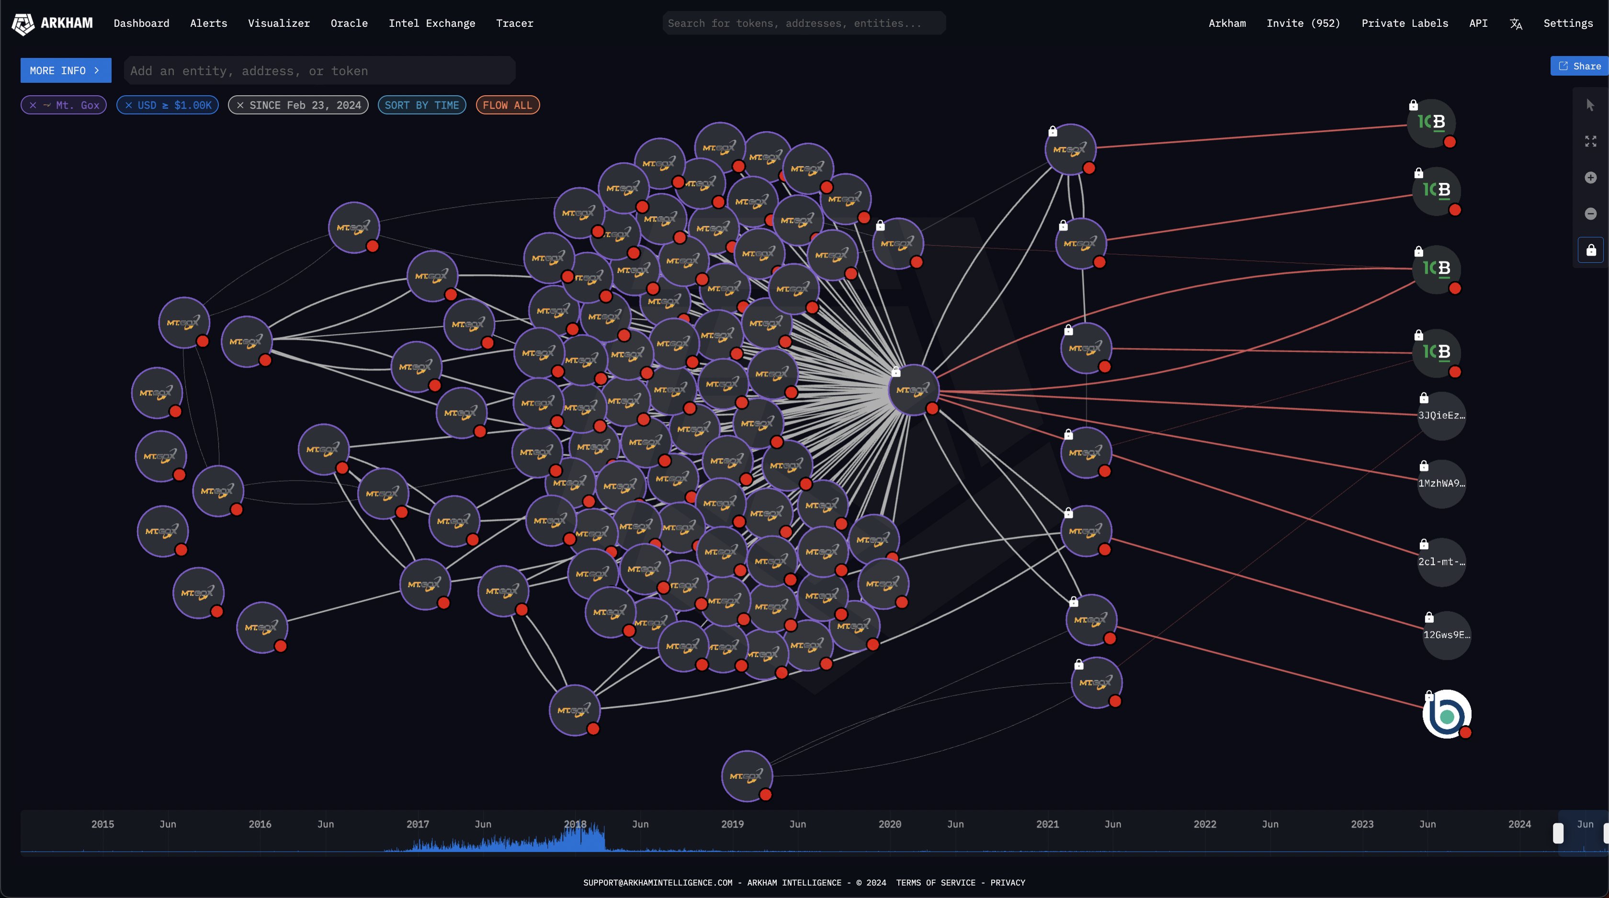The height and width of the screenshot is (898, 1609).
Task: Select the 3JQieEz… address node
Action: click(x=1441, y=416)
